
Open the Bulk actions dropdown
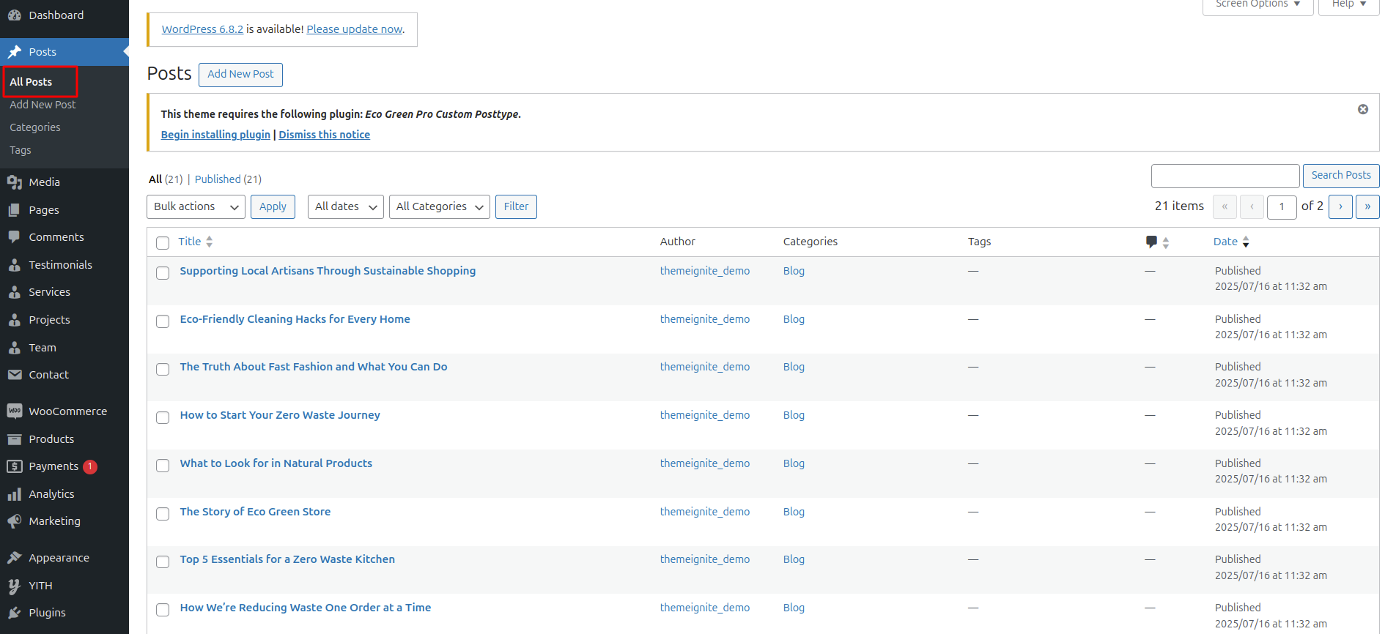click(x=196, y=206)
